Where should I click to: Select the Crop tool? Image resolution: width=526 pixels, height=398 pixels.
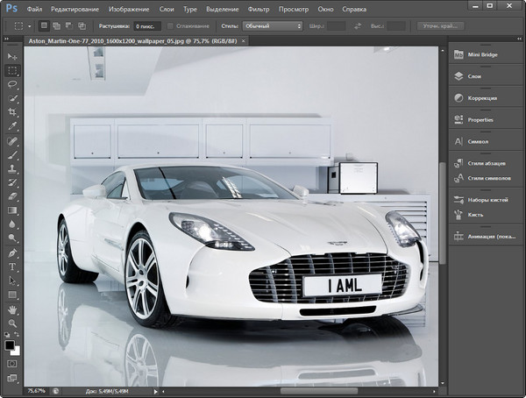click(12, 112)
